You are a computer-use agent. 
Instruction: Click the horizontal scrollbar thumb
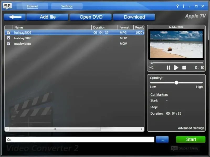click(x=55, y=129)
